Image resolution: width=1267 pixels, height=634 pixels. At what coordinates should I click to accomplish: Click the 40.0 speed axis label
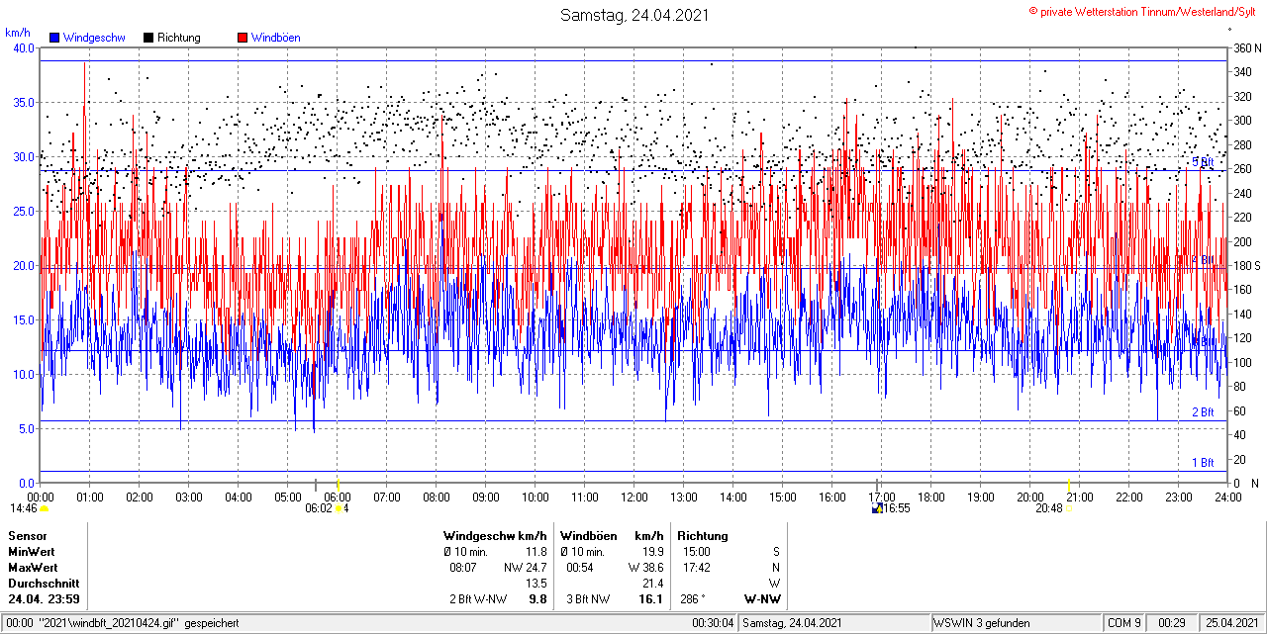(x=22, y=48)
